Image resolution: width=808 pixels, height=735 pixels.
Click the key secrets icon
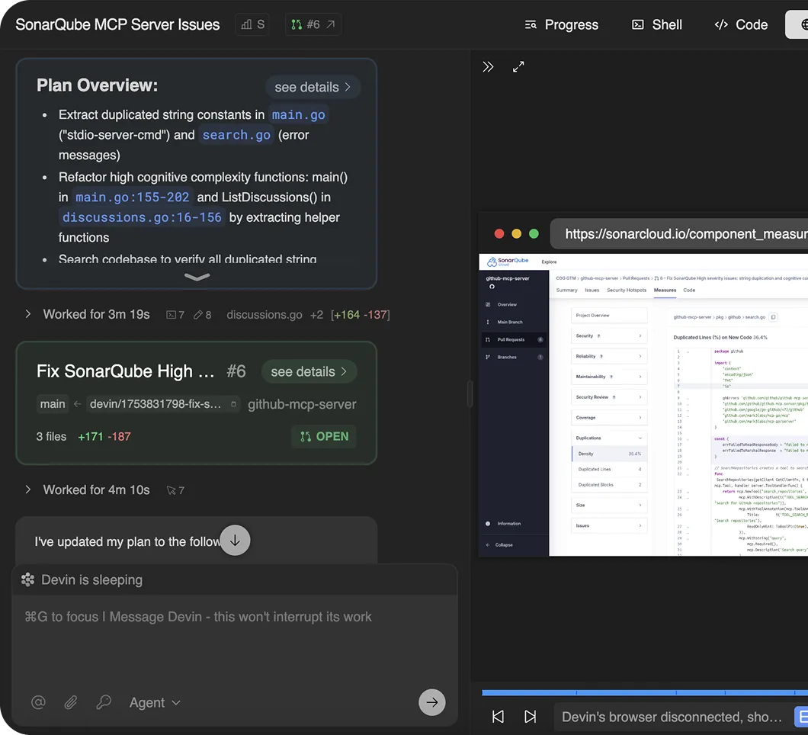click(104, 702)
